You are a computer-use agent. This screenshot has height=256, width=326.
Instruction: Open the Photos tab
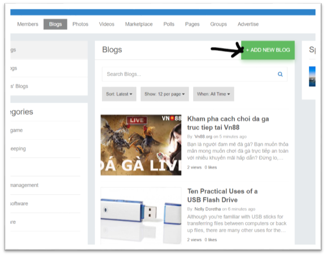[x=80, y=24]
